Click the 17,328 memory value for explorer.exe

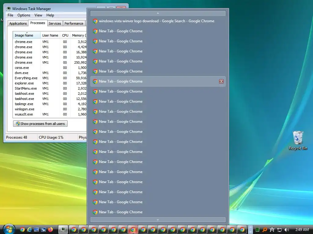tap(81, 83)
